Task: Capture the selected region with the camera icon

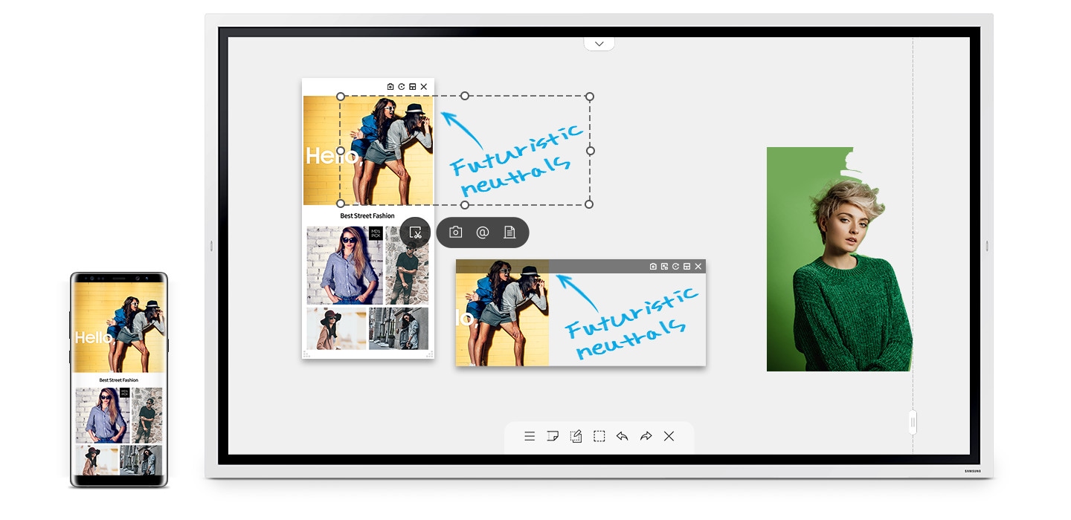Action: [455, 232]
